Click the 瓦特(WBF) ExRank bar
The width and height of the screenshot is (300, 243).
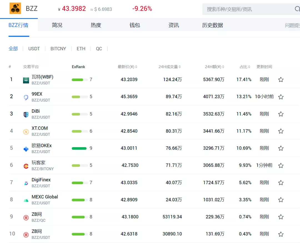coord(80,80)
